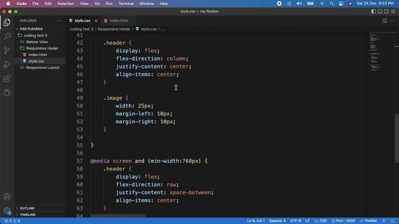399x224 pixels.
Task: Open Explorer more actions ellipsis
Action: 59,21
